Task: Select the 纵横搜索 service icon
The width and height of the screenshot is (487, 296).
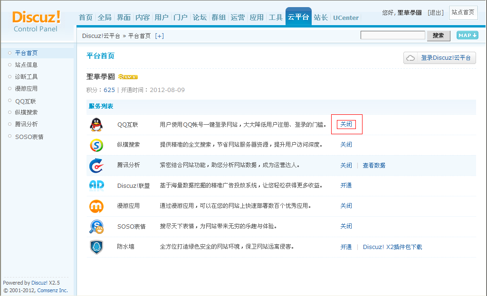Action: (96, 144)
